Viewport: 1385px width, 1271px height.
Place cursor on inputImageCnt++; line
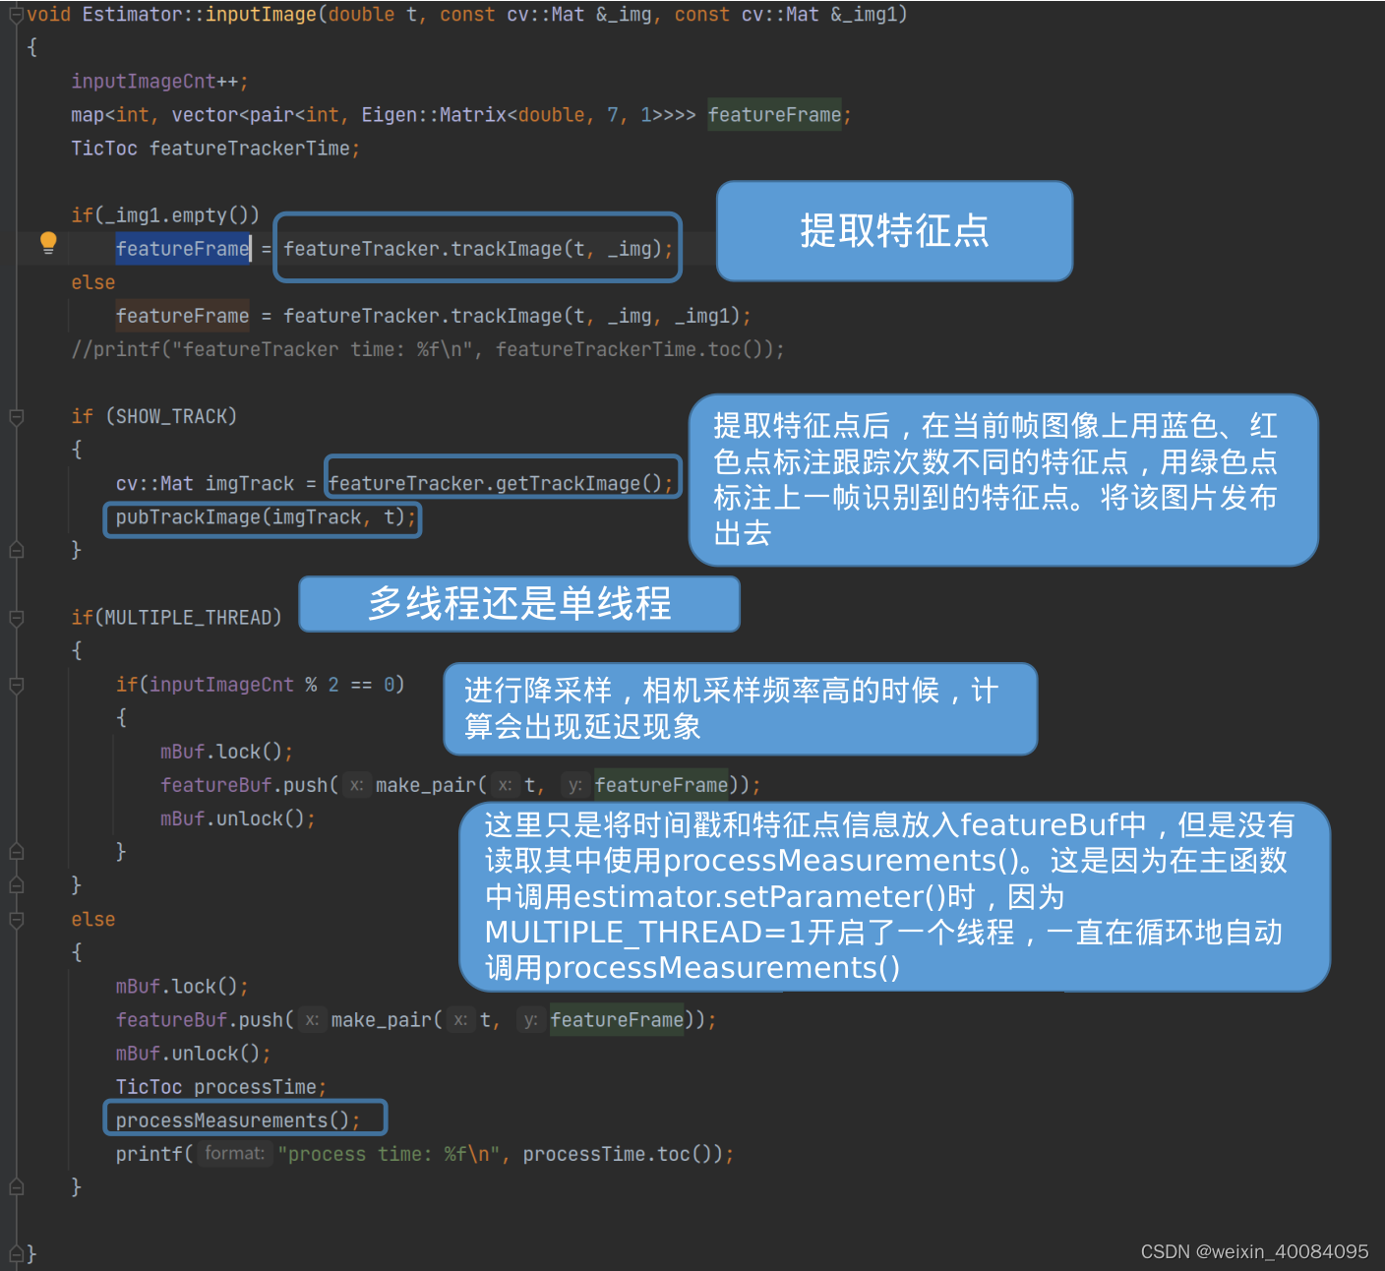(159, 82)
